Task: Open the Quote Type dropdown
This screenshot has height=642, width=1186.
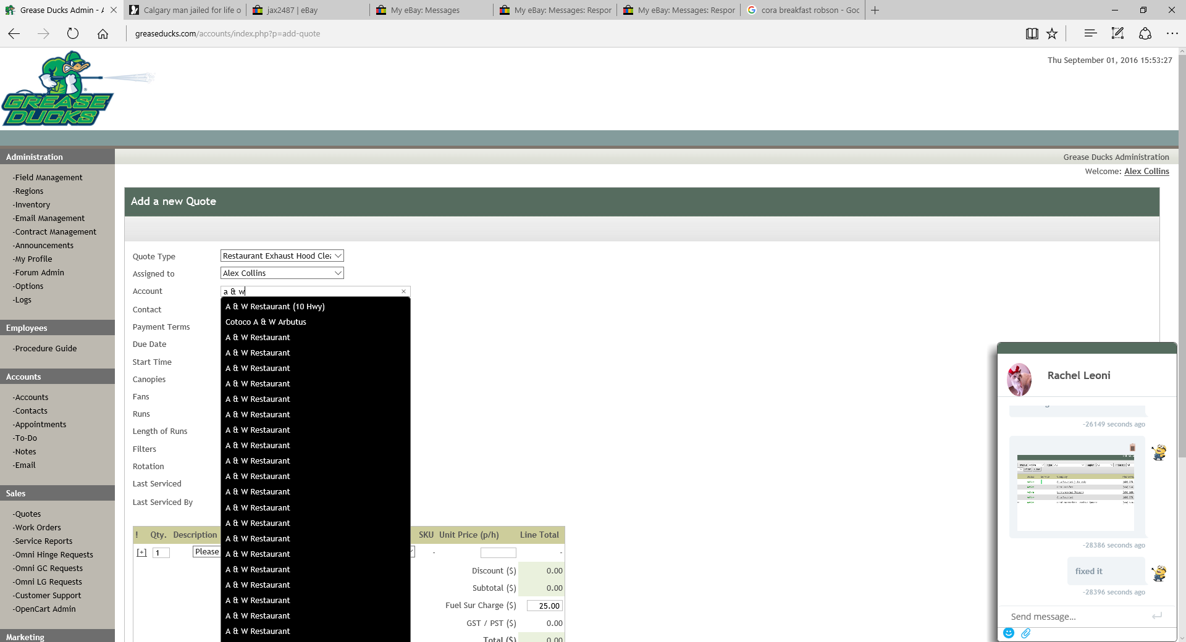Action: click(282, 256)
